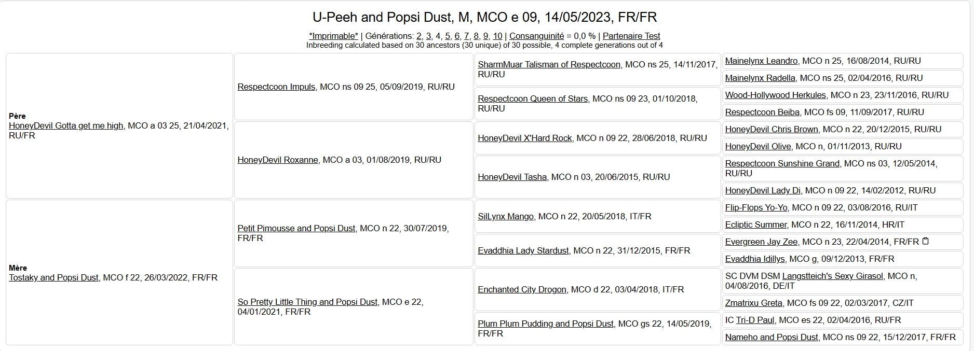Open the *Imprimable* printable version link
This screenshot has width=974, height=351.
pyautogui.click(x=333, y=36)
